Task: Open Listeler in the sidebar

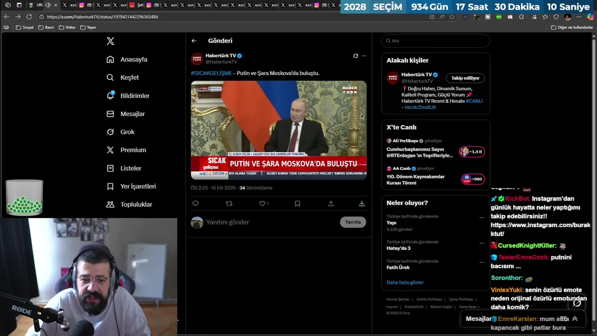Action: [x=124, y=168]
